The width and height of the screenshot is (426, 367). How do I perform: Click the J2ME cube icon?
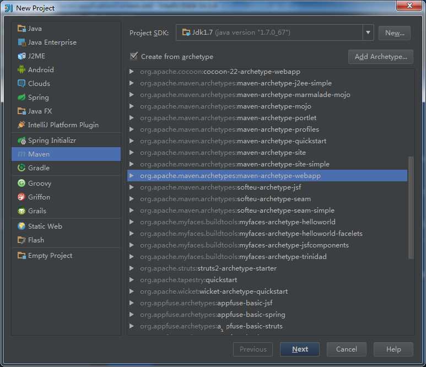pos(21,56)
